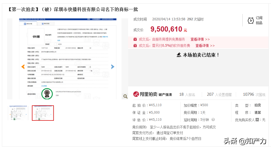Click the 292 次延时 text
271x149 pixels.
click(x=195, y=19)
